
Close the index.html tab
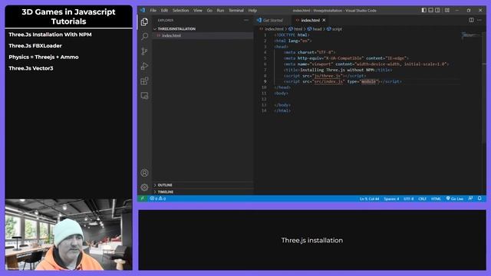click(324, 20)
